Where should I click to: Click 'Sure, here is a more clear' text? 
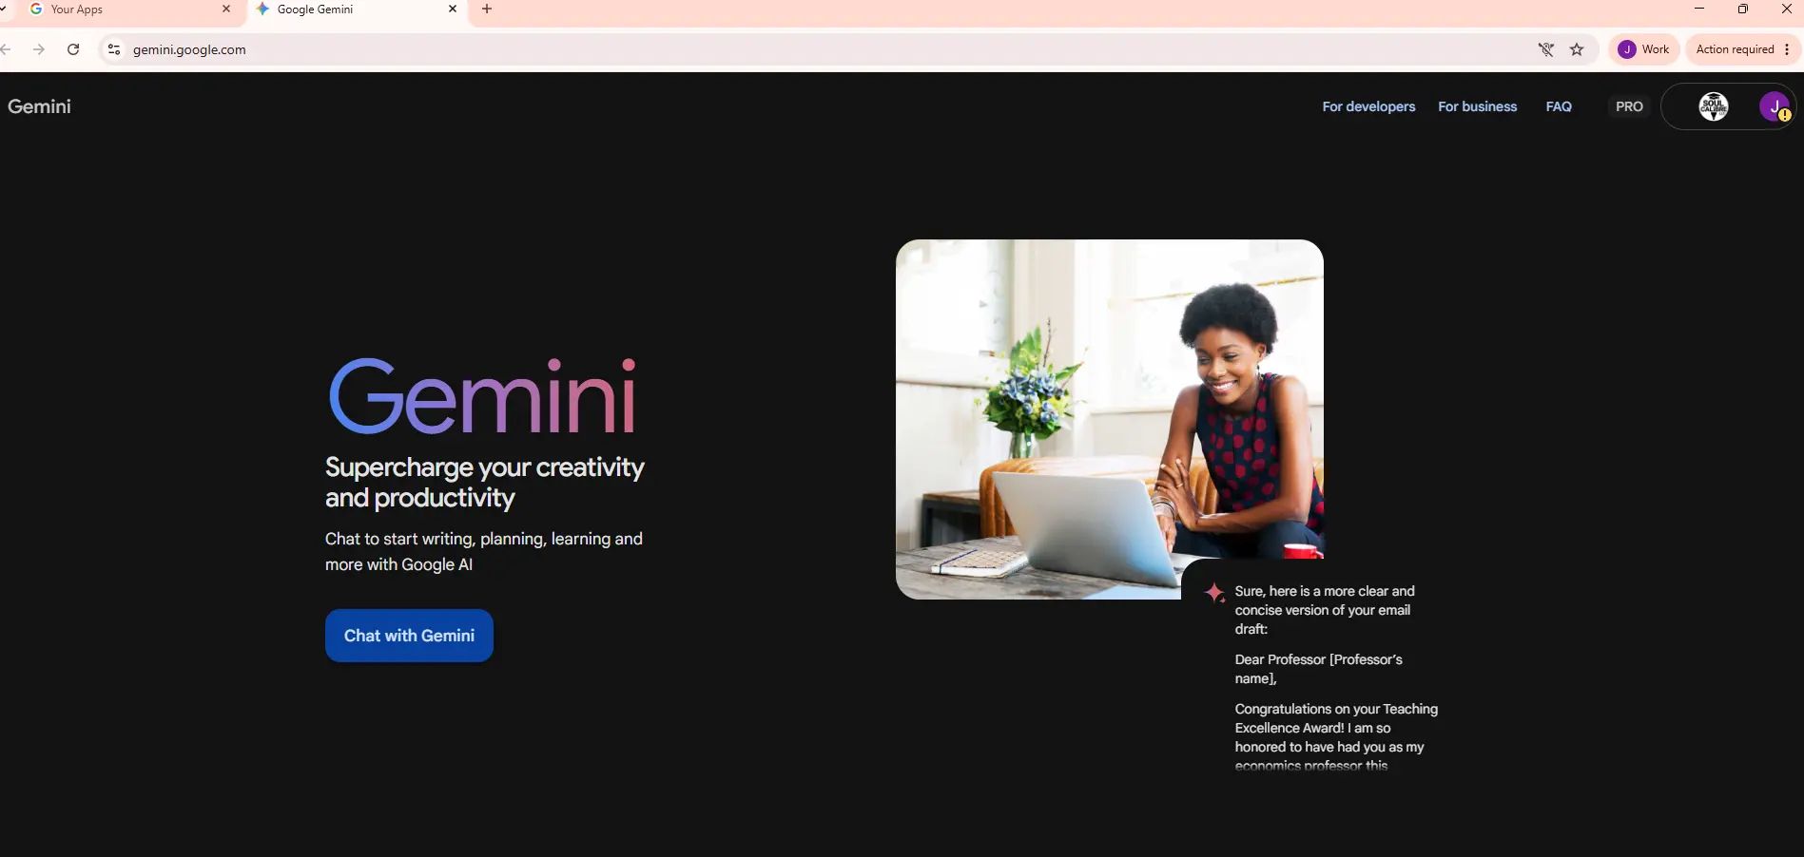click(x=1324, y=610)
